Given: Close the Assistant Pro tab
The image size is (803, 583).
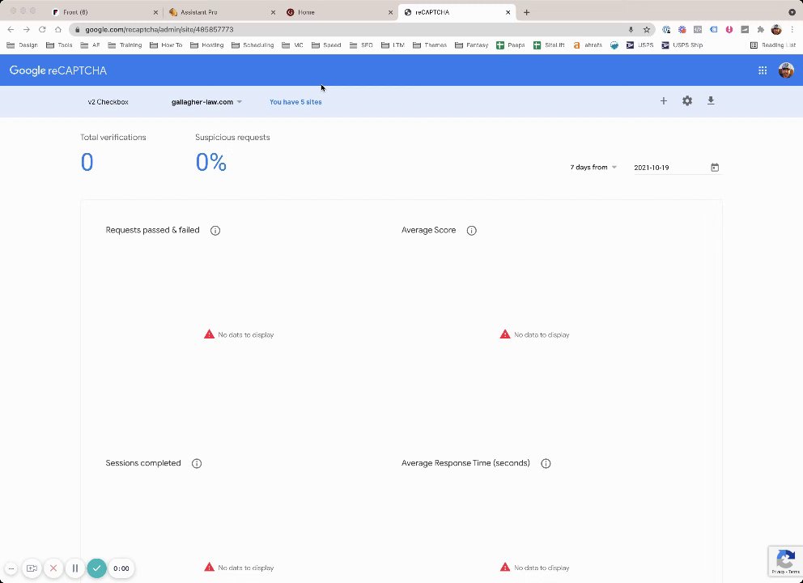Looking at the screenshot, I should pos(273,12).
